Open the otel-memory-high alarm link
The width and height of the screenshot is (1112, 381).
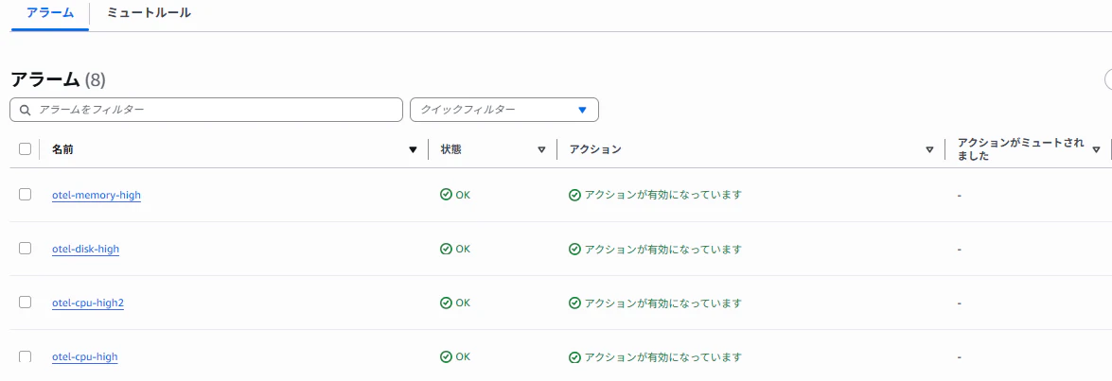(96, 195)
